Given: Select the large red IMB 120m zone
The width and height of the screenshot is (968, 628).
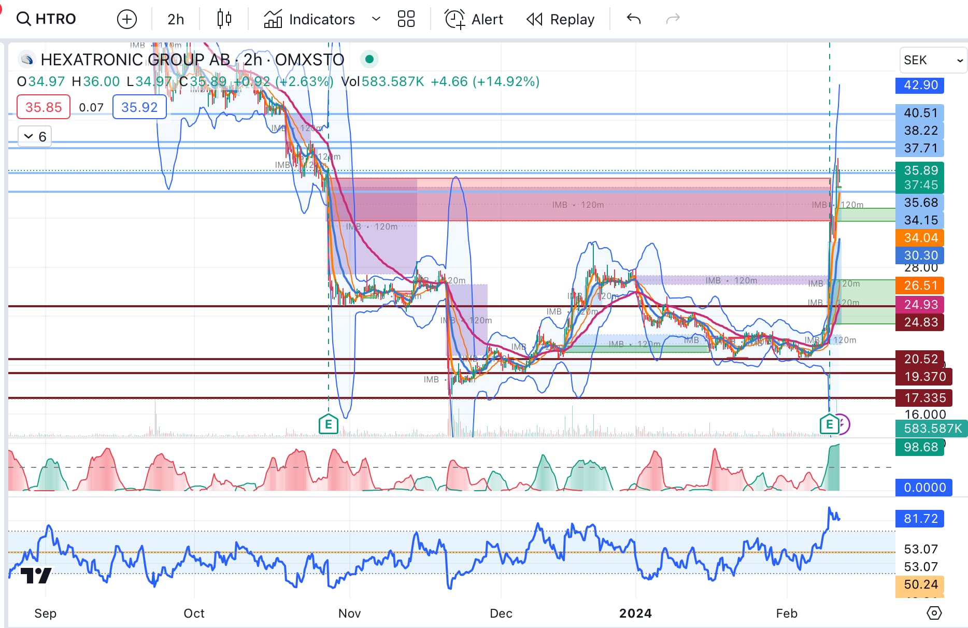Looking at the screenshot, I should point(578,200).
